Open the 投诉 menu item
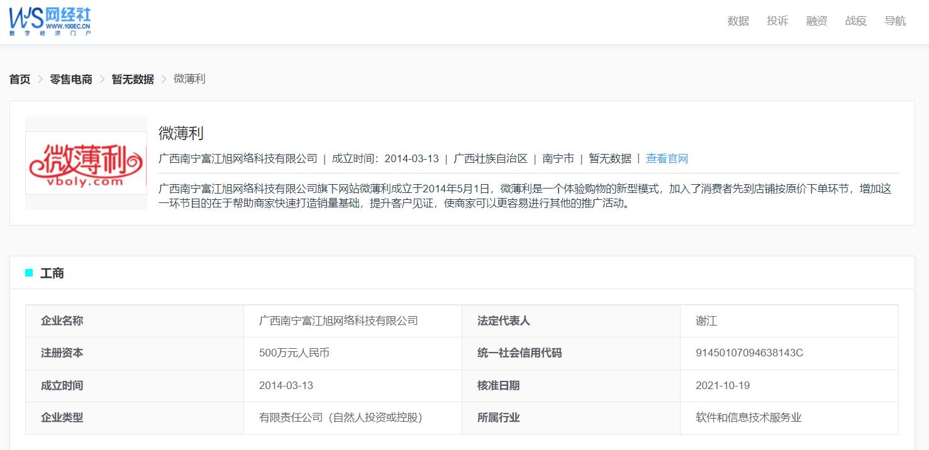The image size is (929, 450). 777,21
